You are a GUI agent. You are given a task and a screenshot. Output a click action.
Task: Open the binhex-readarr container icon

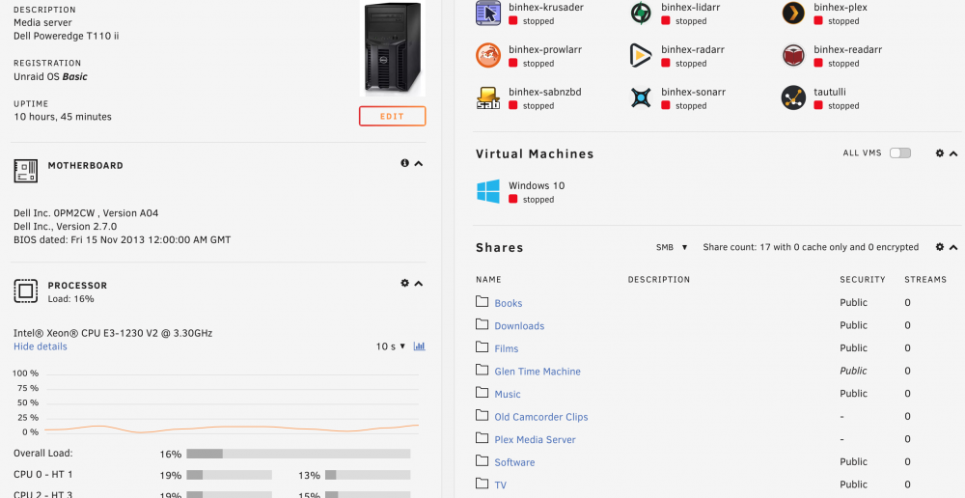click(x=793, y=55)
